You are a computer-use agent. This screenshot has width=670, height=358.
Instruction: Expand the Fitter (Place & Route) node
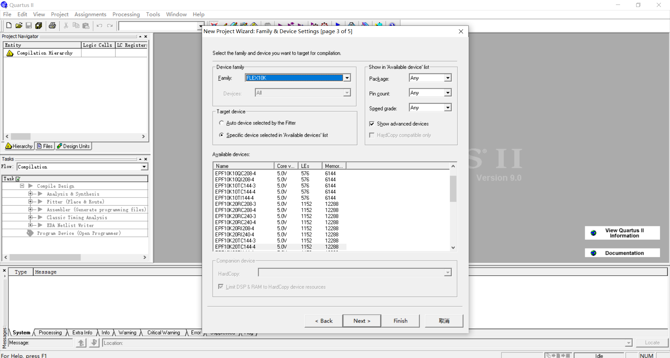point(30,202)
